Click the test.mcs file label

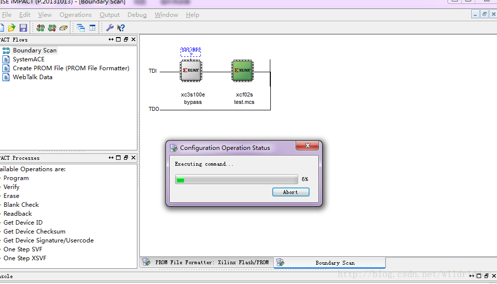click(x=244, y=102)
